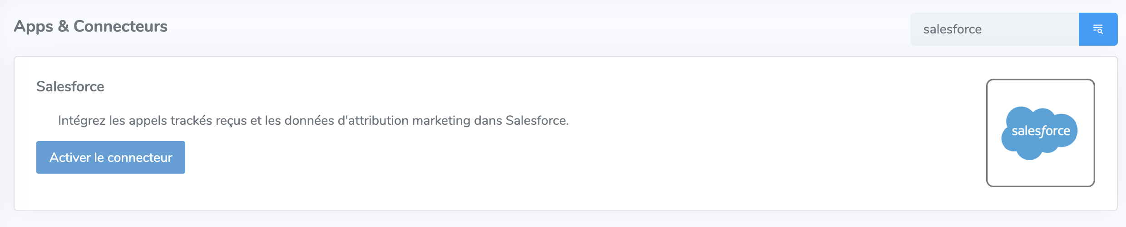Focus the search field containing "salesforce"

[x=994, y=29]
